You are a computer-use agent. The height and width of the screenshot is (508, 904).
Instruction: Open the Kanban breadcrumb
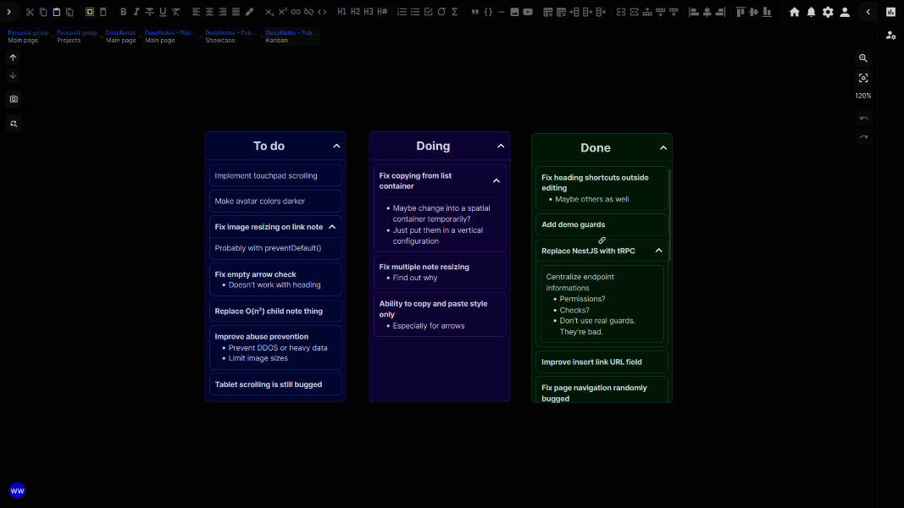click(x=291, y=36)
